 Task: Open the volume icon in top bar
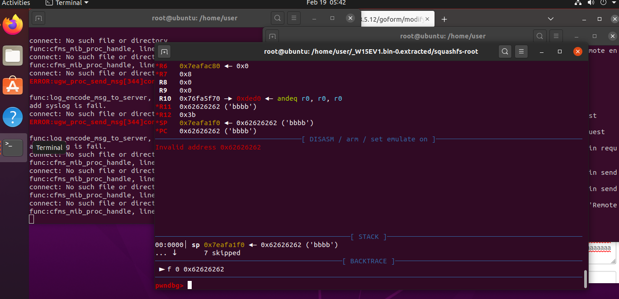coord(591,3)
